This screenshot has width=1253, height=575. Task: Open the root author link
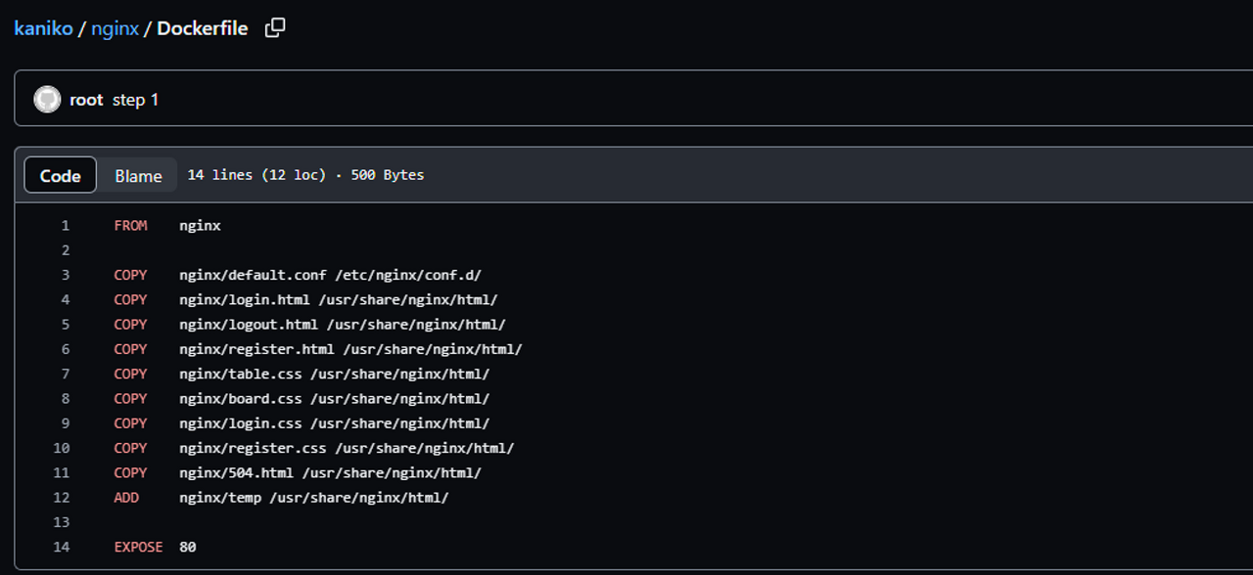click(x=86, y=100)
